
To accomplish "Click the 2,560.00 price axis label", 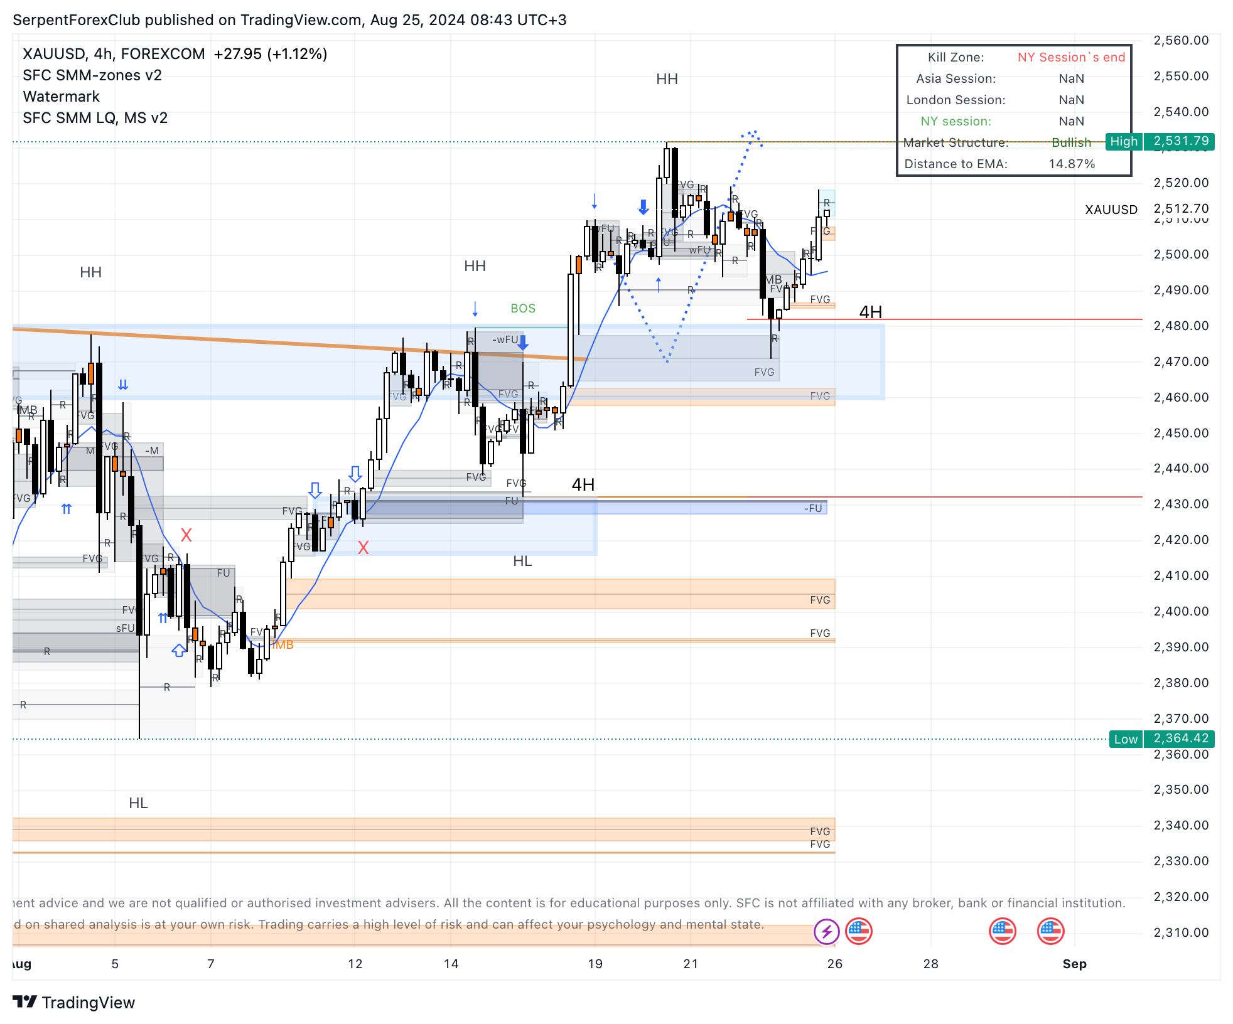I will coord(1181,40).
